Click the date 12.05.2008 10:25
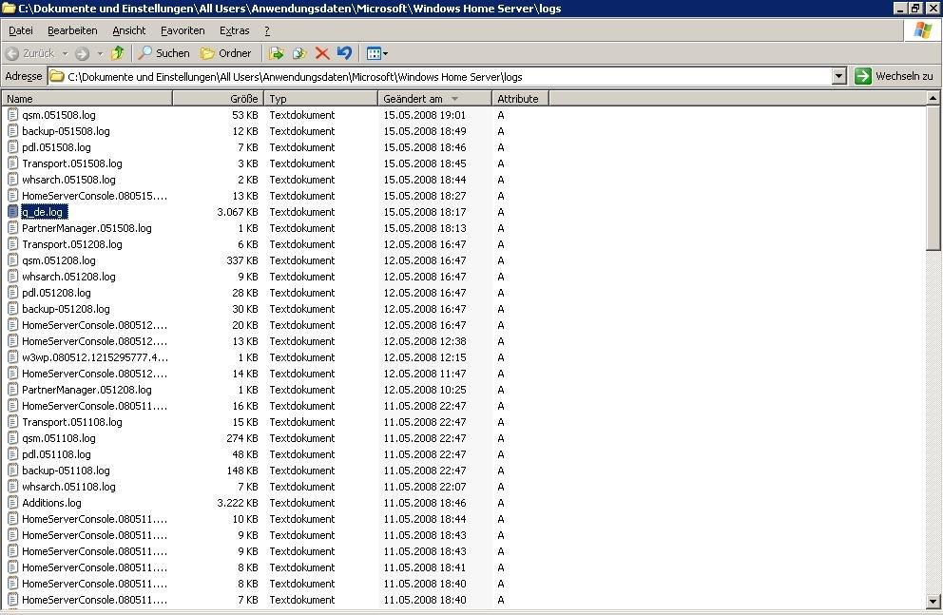The height and width of the screenshot is (615, 943). click(425, 390)
